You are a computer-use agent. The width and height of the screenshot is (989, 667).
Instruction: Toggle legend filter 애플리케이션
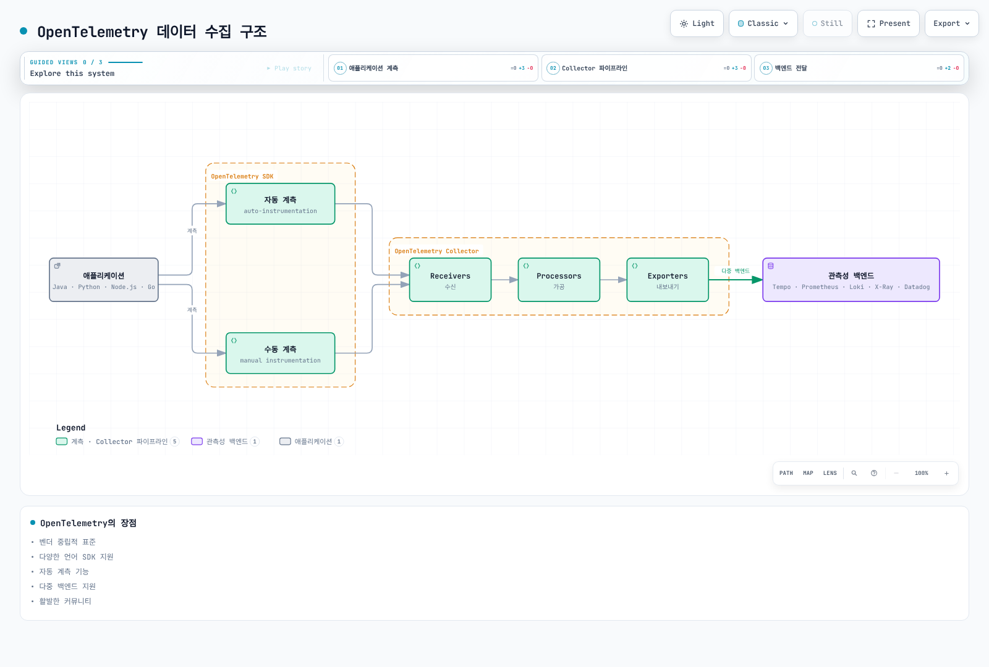[312, 442]
